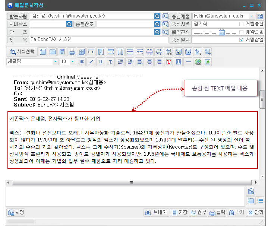The image size is (271, 226).
Task: Click in the 송신자명 sender name field
Action: 215,24
